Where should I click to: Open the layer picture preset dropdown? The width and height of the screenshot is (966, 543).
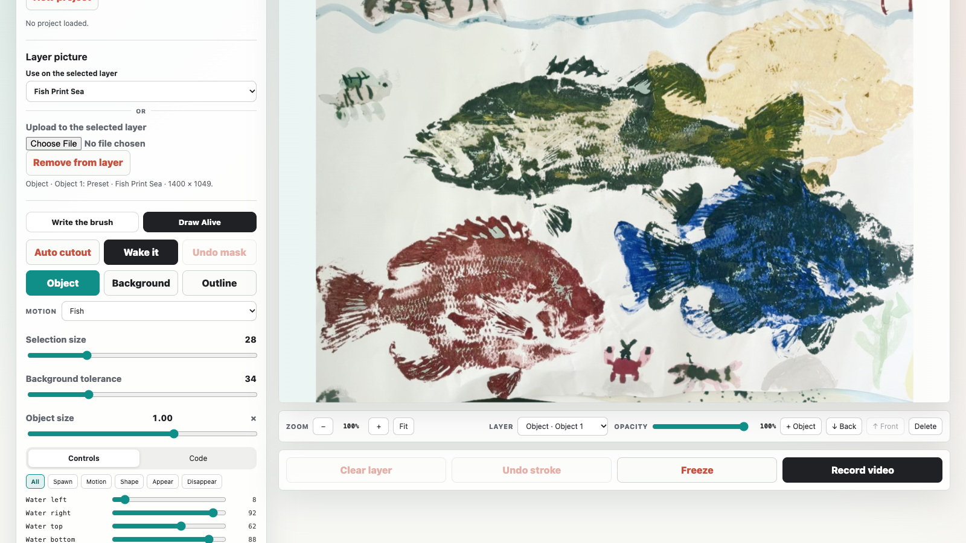(141, 92)
